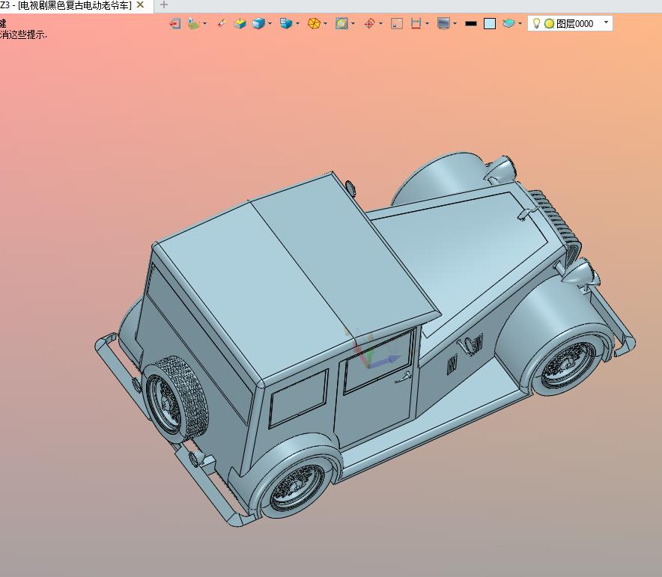Toggle the yellow circle layer status
662x577 pixels.
549,24
